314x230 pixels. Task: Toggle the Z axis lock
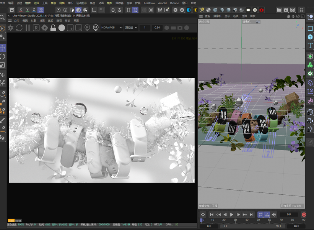(x=34, y=10)
